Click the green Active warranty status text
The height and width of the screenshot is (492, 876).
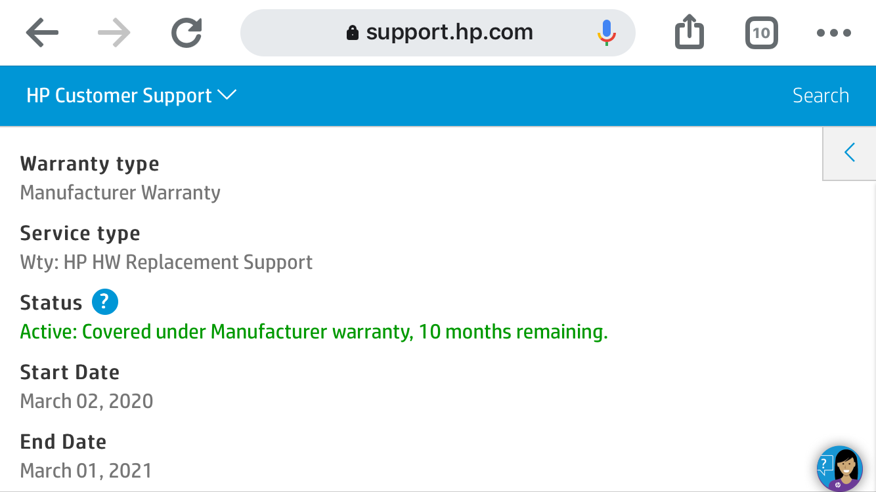314,332
